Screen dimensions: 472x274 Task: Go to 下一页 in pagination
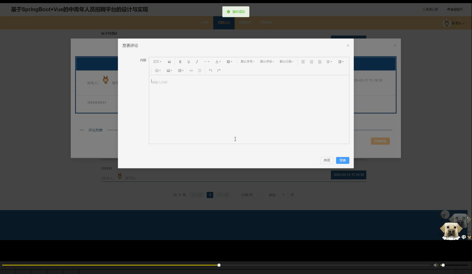[x=223, y=195]
